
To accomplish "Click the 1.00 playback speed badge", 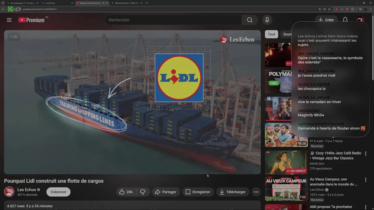I will point(14,37).
